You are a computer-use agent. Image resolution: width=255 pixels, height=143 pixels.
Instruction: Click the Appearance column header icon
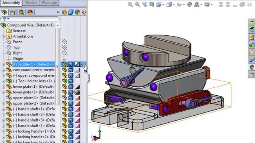[x=77, y=12]
